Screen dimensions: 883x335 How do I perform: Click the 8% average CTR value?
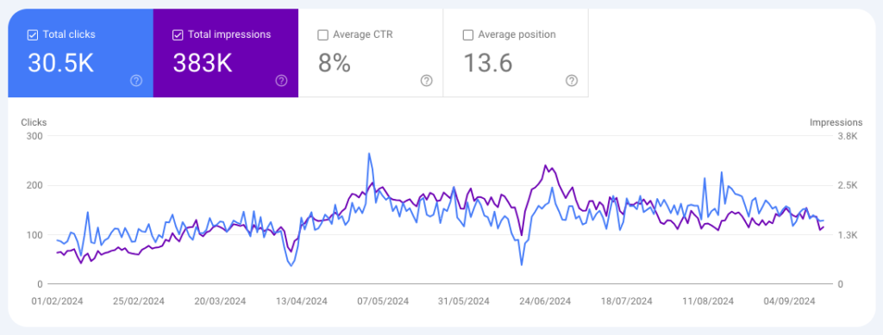click(335, 64)
